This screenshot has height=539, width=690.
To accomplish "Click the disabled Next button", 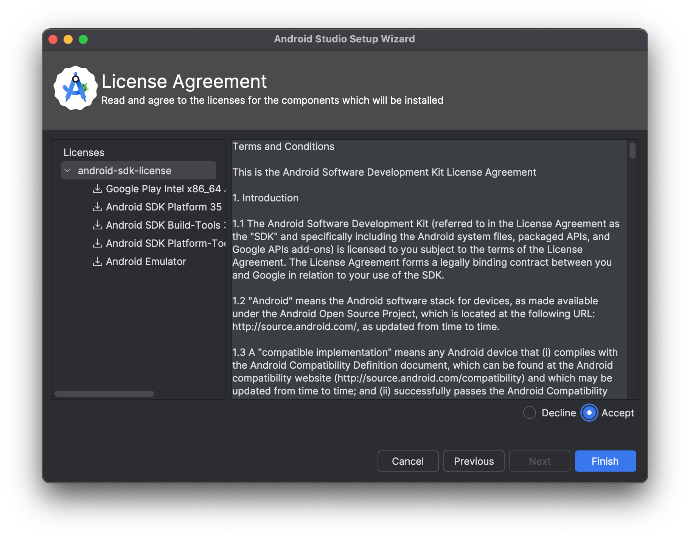I will tap(539, 461).
